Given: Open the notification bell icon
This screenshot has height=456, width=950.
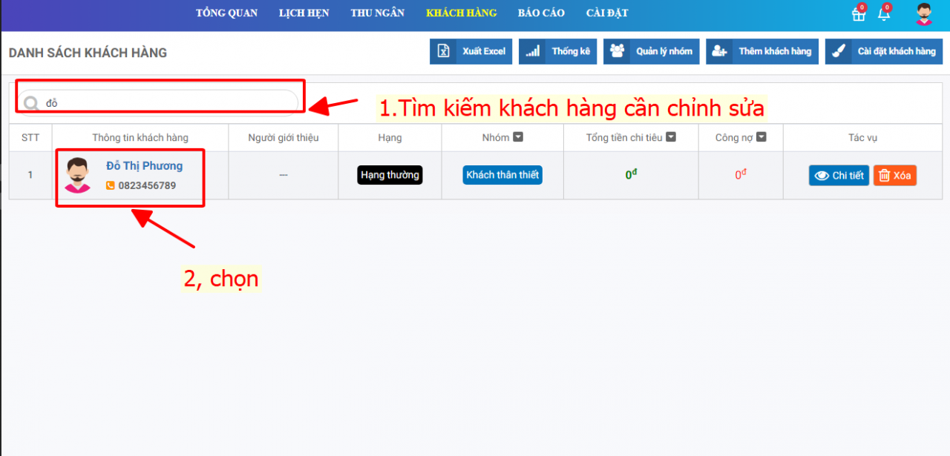Looking at the screenshot, I should pyautogui.click(x=883, y=15).
